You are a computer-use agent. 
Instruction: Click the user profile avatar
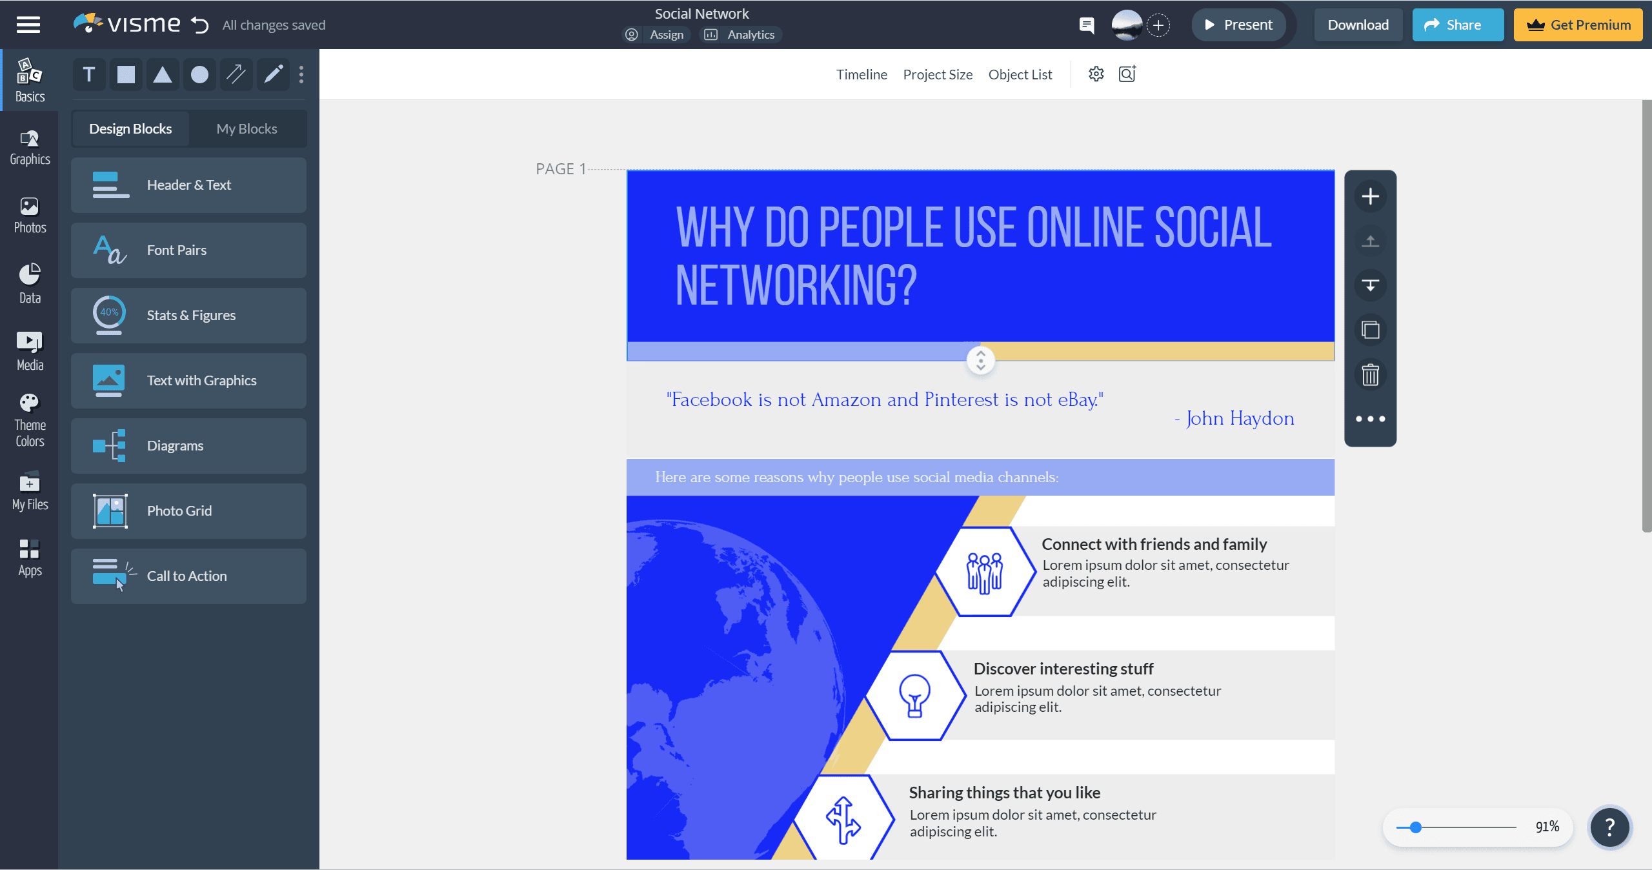point(1127,25)
